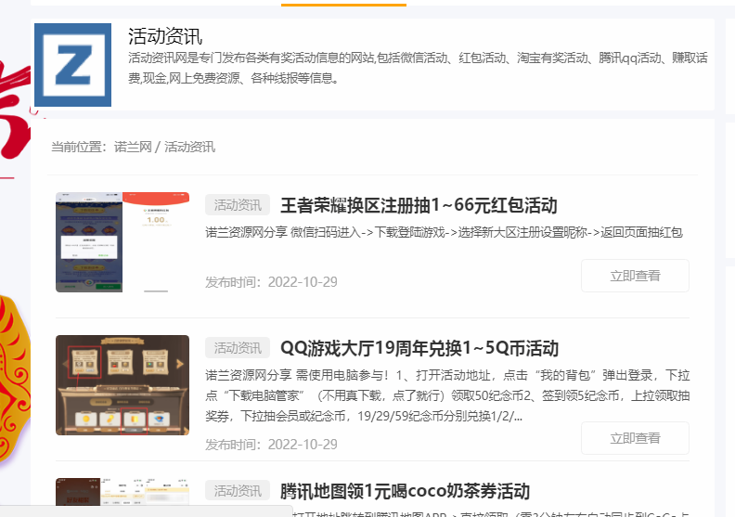
Task: Click the 活动资讯 tag beside 腾讯地图 title
Action: coord(238,491)
